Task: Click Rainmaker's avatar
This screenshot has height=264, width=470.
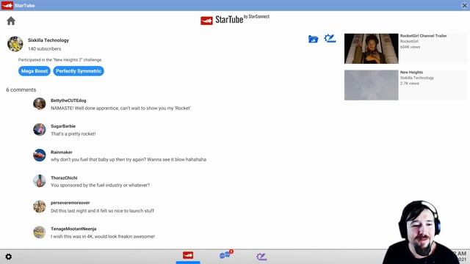Action: (x=39, y=155)
